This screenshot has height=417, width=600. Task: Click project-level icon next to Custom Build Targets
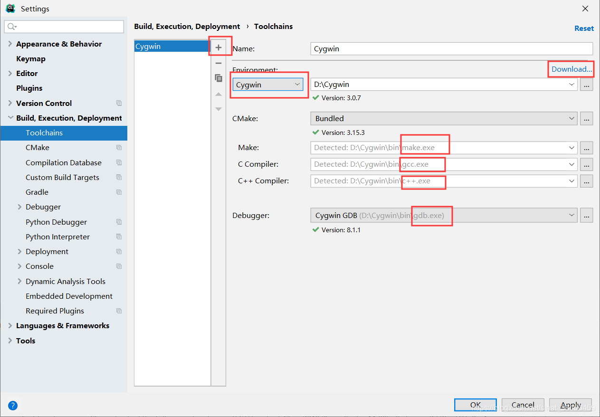click(119, 177)
